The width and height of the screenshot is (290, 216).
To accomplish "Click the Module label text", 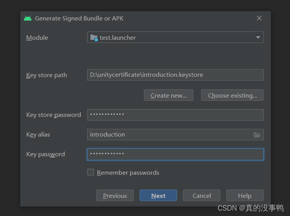I will tap(37, 38).
